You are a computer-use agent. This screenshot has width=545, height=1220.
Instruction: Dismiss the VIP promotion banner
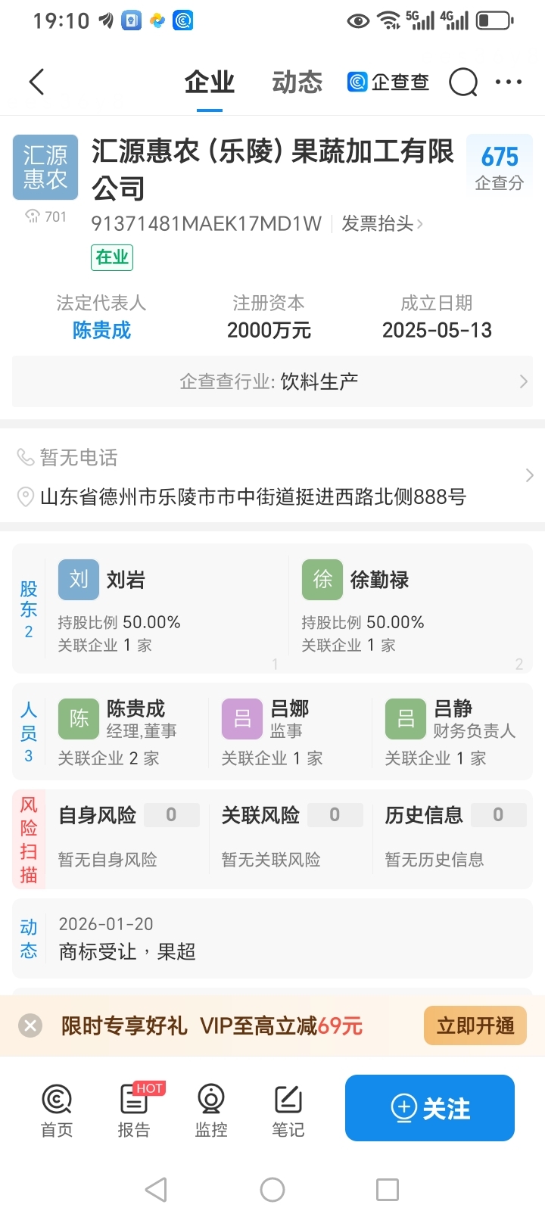tap(30, 1025)
